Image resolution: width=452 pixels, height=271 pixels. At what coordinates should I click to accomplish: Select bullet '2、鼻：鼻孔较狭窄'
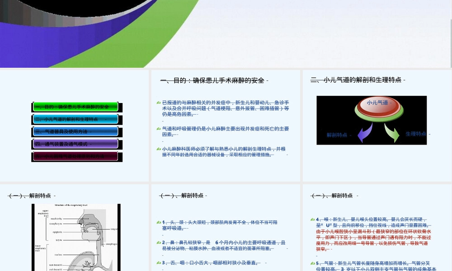tap(224, 245)
